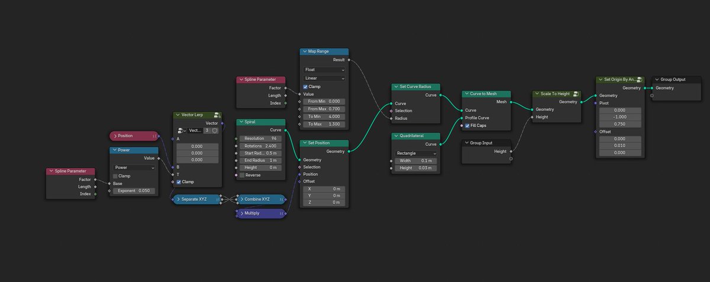This screenshot has height=282, width=710.
Task: Select the Group Input node header
Action: tap(486, 143)
